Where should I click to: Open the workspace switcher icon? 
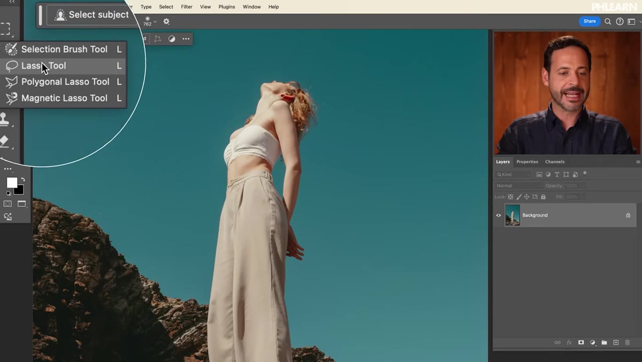coord(632,21)
